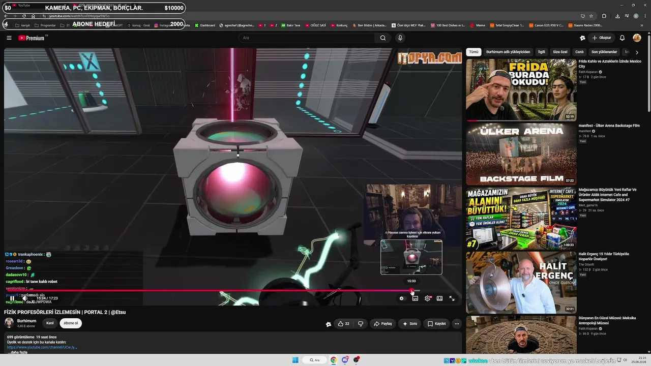Screen dimensions: 651x366
Task: Open the YouTube guide hamburger menu
Action: coord(9,38)
